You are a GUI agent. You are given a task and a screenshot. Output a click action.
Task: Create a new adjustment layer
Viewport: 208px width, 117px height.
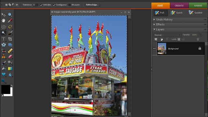pos(162,39)
